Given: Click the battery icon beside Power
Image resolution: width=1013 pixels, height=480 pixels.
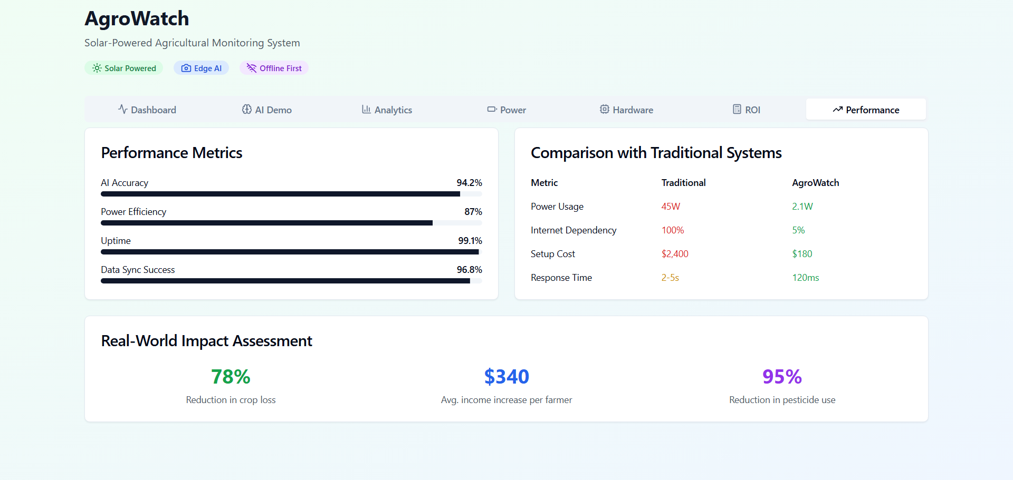Looking at the screenshot, I should pyautogui.click(x=492, y=109).
